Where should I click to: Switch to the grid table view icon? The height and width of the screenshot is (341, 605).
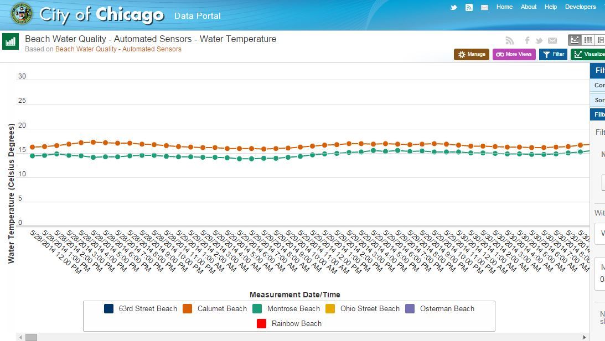588,40
